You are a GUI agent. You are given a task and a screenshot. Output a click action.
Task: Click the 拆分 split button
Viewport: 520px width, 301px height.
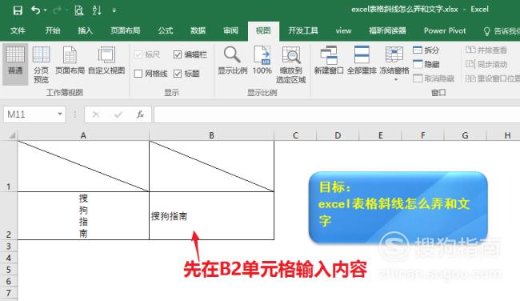click(426, 50)
